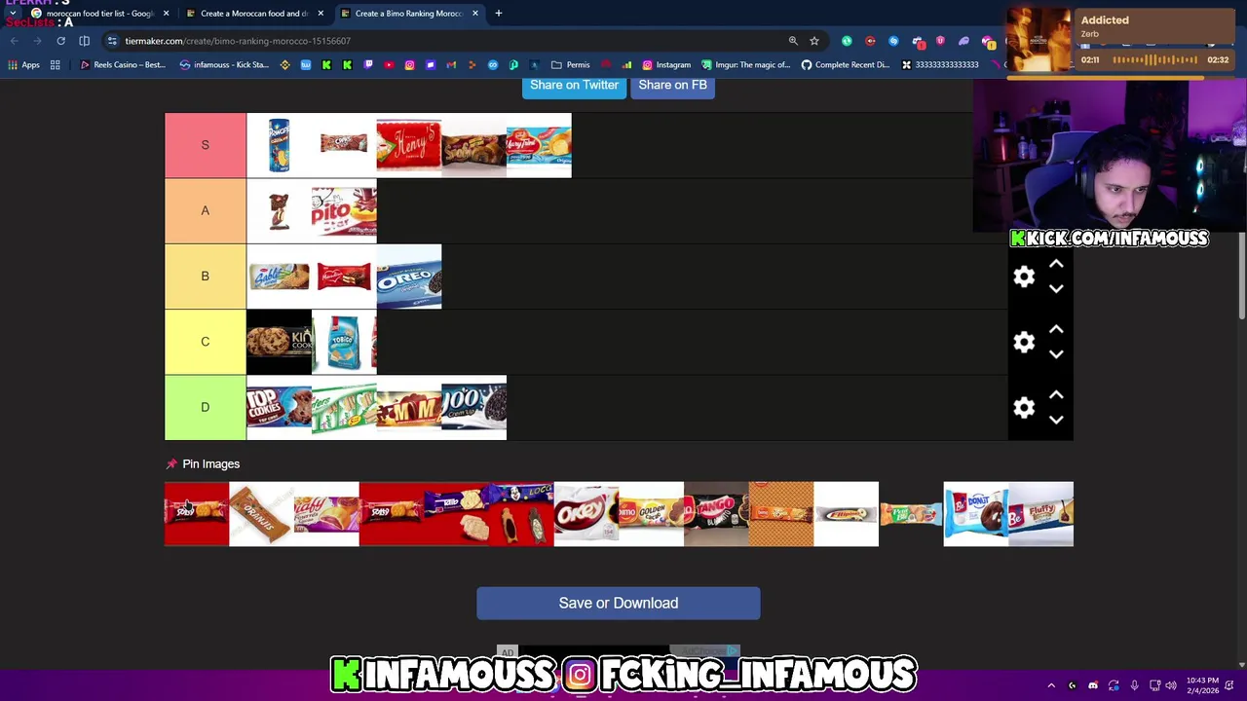Click the Share on FB button
The width and height of the screenshot is (1247, 701).
[x=672, y=85]
